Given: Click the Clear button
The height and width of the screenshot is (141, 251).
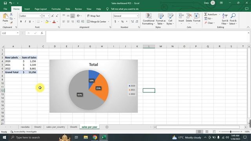Looking at the screenshot, I should click(x=209, y=23).
